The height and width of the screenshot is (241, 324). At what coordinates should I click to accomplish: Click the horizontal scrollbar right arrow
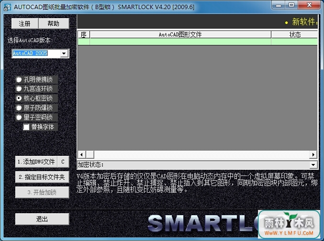[313, 154]
